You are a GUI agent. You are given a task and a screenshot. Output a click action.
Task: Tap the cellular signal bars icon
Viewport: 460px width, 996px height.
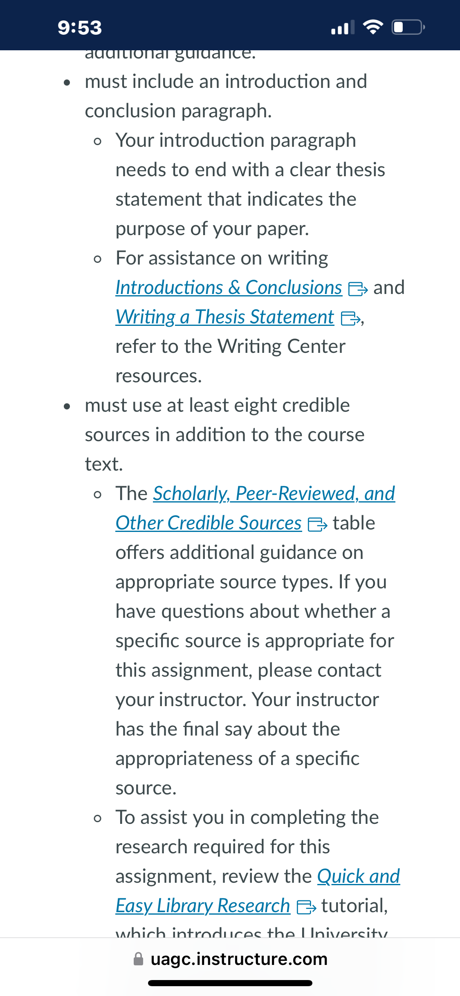[343, 28]
